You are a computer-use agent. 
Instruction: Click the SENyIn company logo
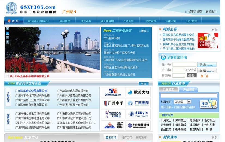pos(138,114)
